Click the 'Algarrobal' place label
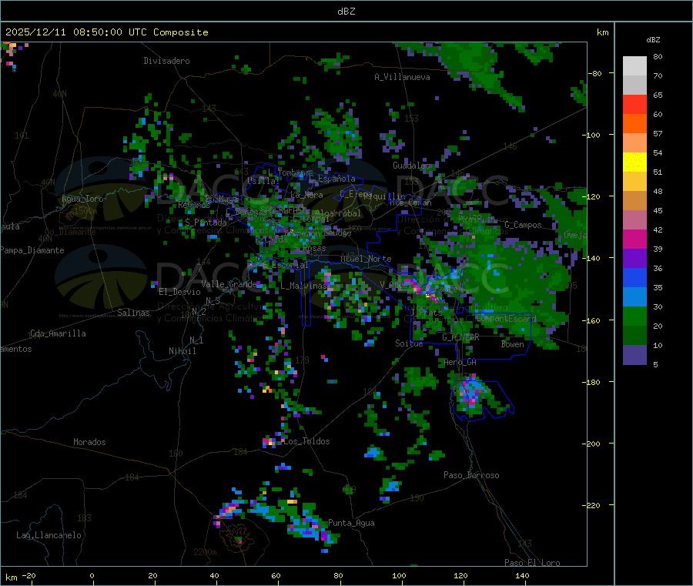 tap(338, 213)
